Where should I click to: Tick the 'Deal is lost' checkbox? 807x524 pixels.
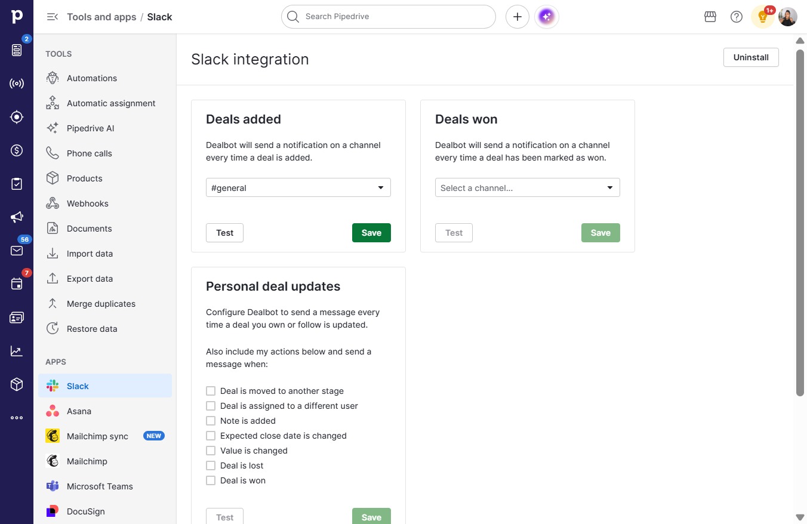(x=211, y=466)
